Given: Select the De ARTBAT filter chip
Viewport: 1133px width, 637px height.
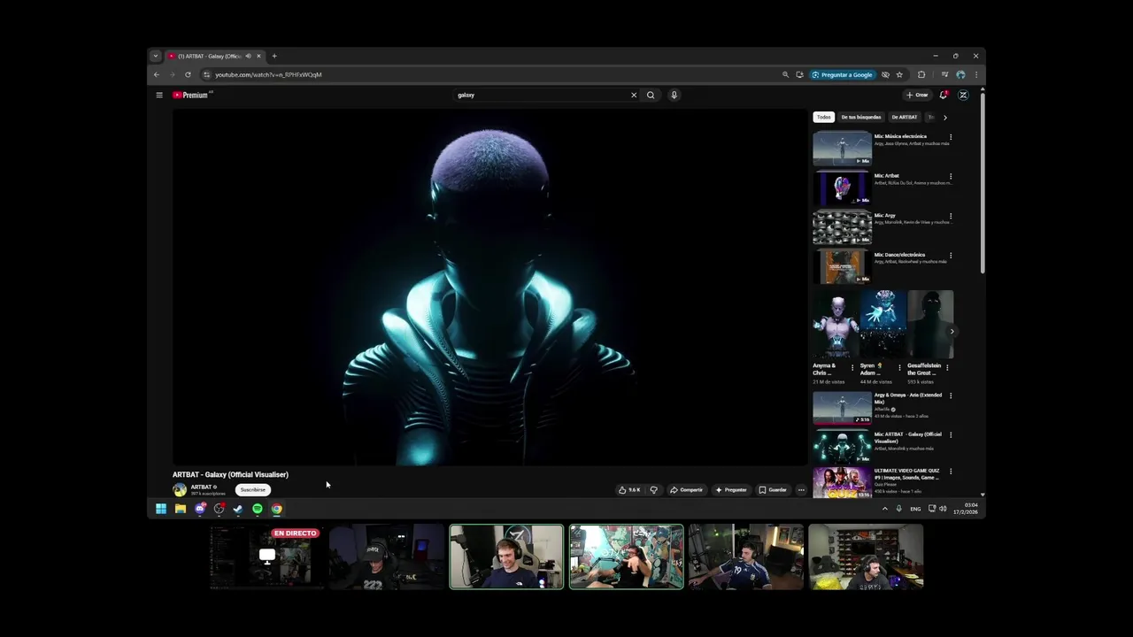Looking at the screenshot, I should click(x=905, y=117).
